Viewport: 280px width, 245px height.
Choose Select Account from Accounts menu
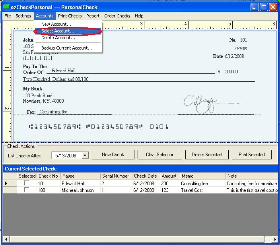coord(58,31)
